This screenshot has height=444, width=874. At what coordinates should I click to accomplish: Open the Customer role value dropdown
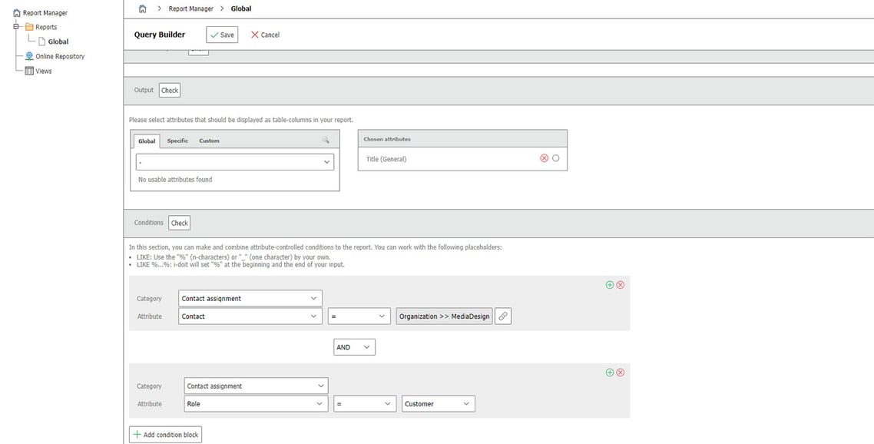pos(438,404)
